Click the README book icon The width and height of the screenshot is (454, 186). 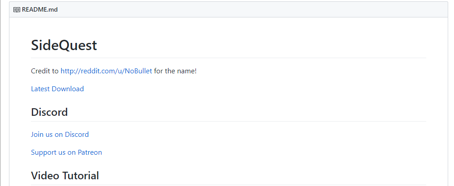coord(17,9)
